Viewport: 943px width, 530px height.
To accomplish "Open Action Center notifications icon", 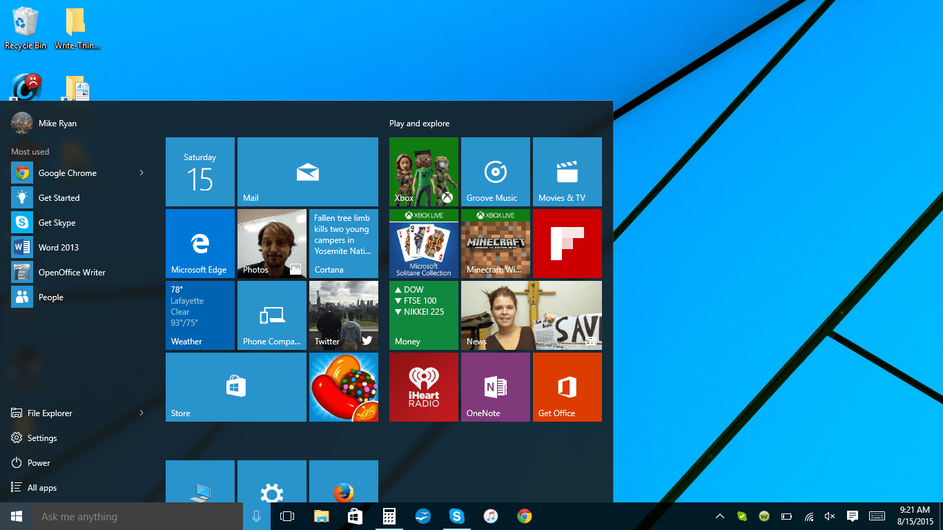I will [x=853, y=516].
